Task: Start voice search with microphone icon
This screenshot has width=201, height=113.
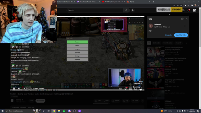Action: pos(133,10)
